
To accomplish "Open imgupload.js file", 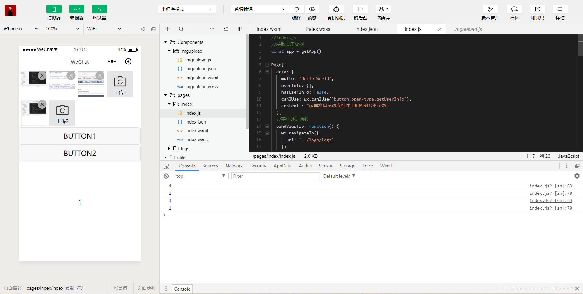I will tap(198, 60).
